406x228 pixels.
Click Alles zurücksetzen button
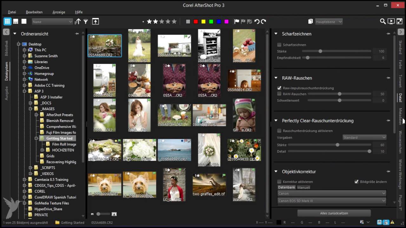click(x=334, y=213)
